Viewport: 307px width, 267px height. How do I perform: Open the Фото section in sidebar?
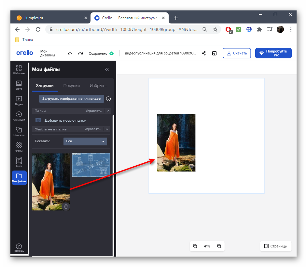pyautogui.click(x=19, y=85)
